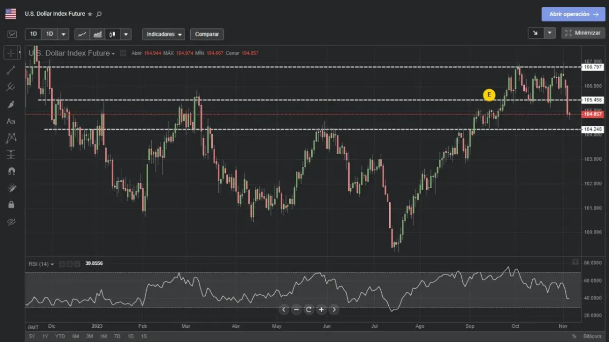Expand the U.S. Dollar Index Future chart legend
Viewport: 609px width, 342px height.
point(114,53)
